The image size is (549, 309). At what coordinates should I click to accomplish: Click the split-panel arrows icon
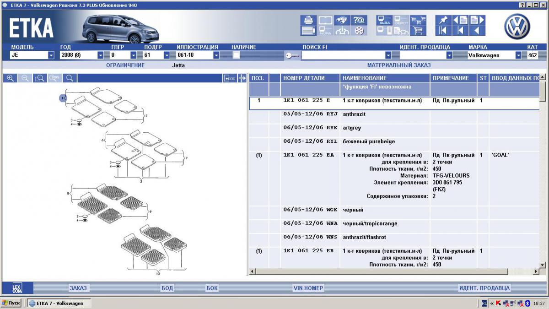coord(242,78)
